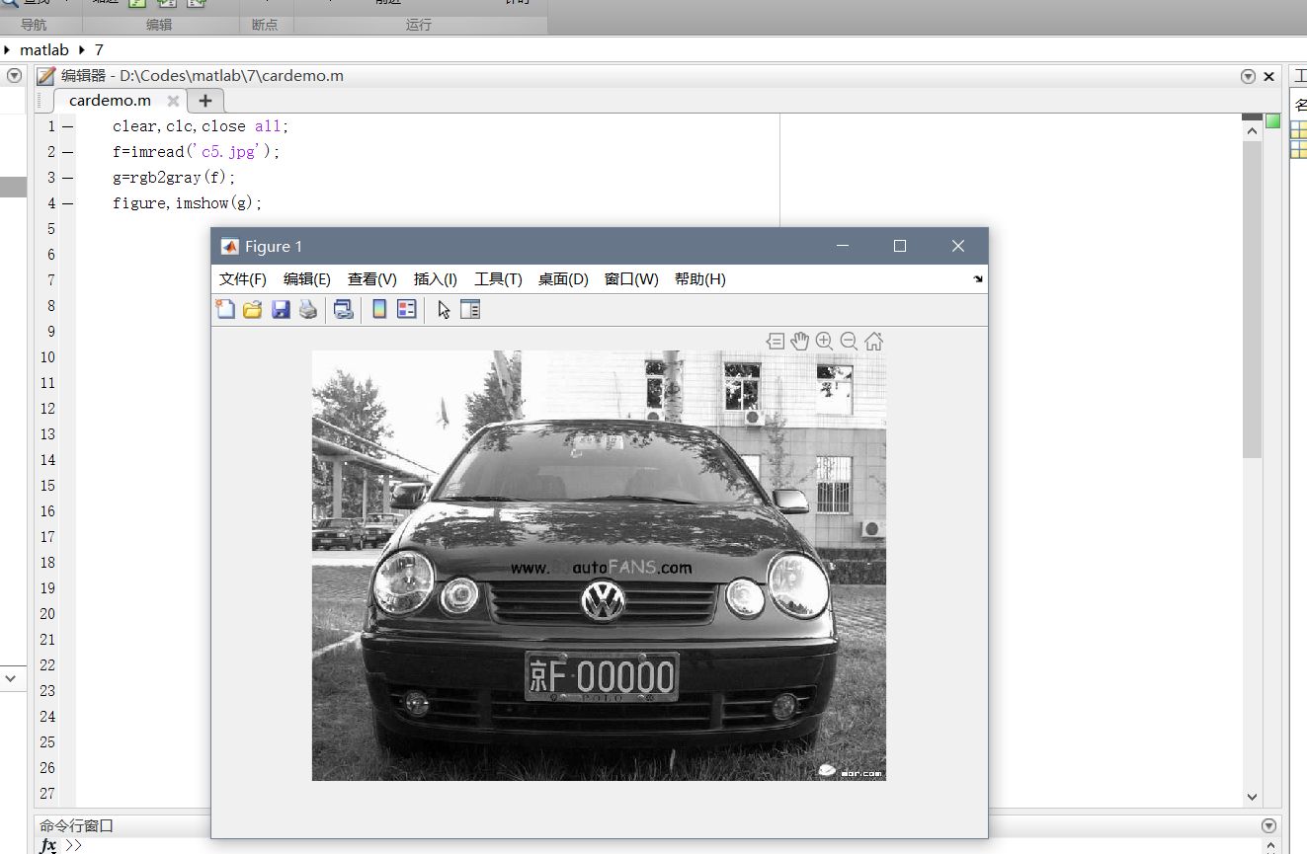The height and width of the screenshot is (854, 1307).
Task: Click the green code analyzer status square
Action: coord(1272,121)
